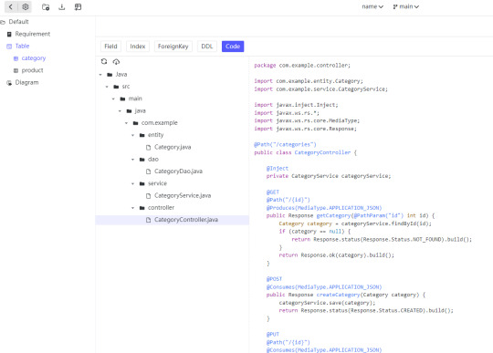Click the Diagram icon in sidebar
Screen dimensions: 493x353
coord(9,83)
